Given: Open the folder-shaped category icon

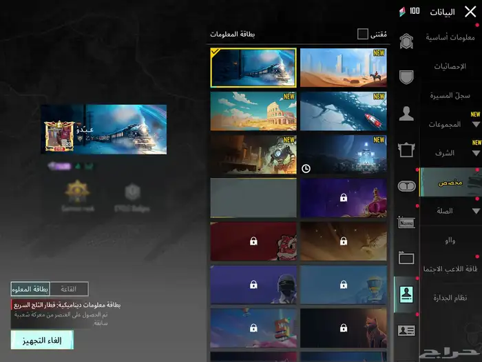Looking at the screenshot, I should [x=406, y=258].
